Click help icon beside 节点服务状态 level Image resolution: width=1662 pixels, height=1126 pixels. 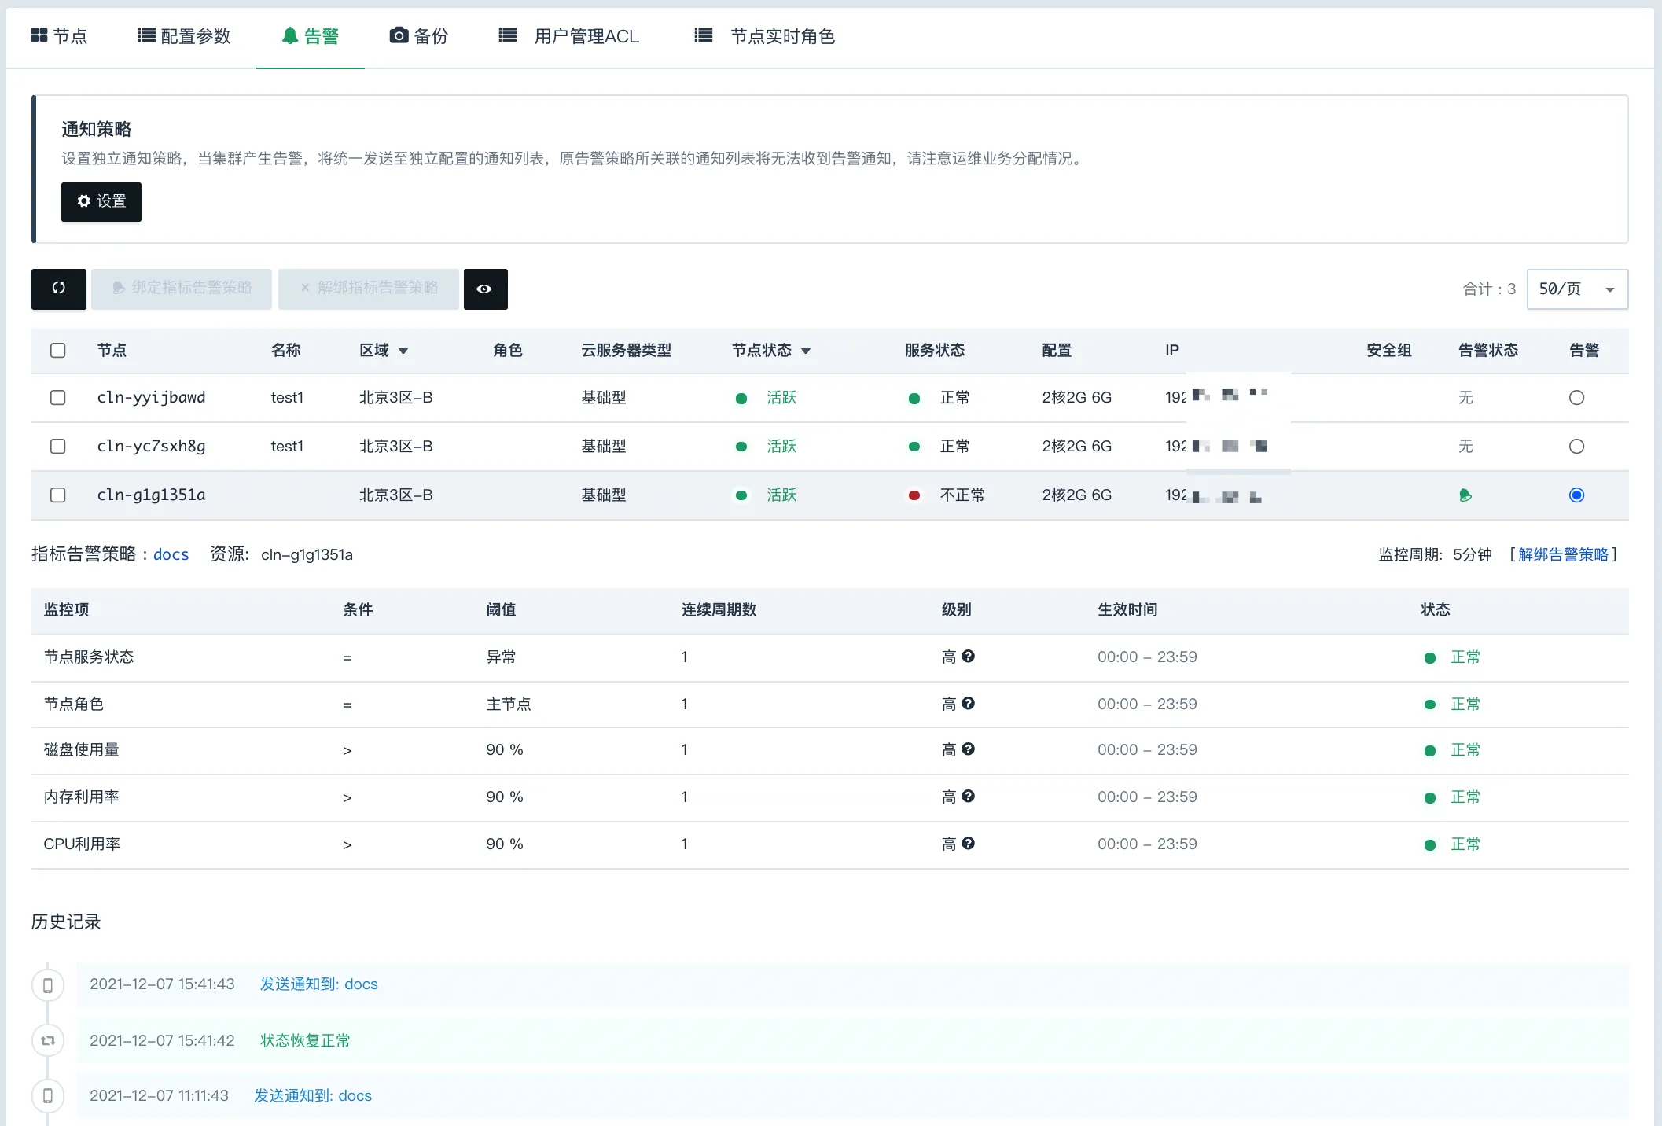[969, 657]
